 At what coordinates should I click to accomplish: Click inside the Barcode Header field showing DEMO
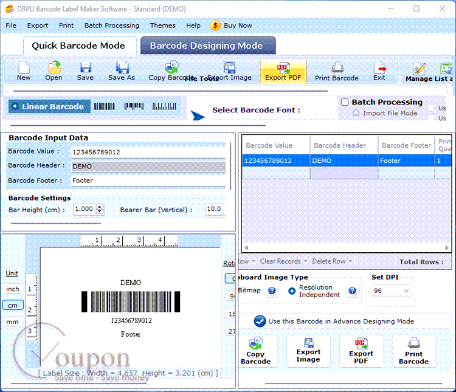click(x=148, y=167)
